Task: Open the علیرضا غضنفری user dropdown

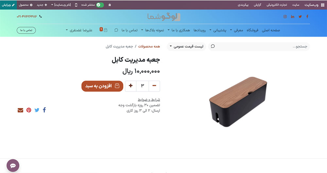Action: tap(79, 30)
